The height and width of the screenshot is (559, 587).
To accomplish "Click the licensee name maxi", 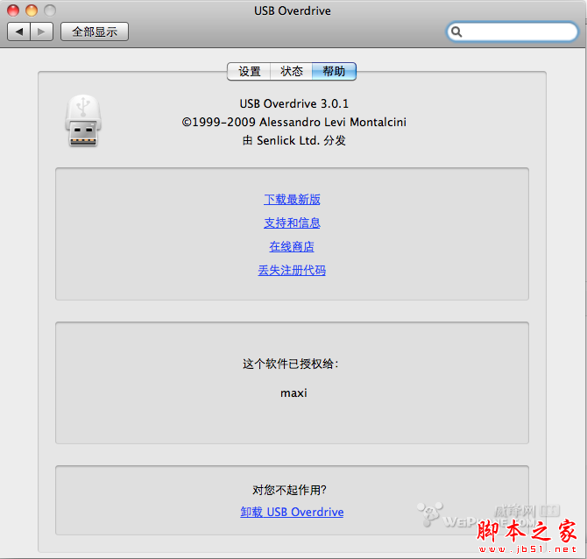I will click(293, 393).
